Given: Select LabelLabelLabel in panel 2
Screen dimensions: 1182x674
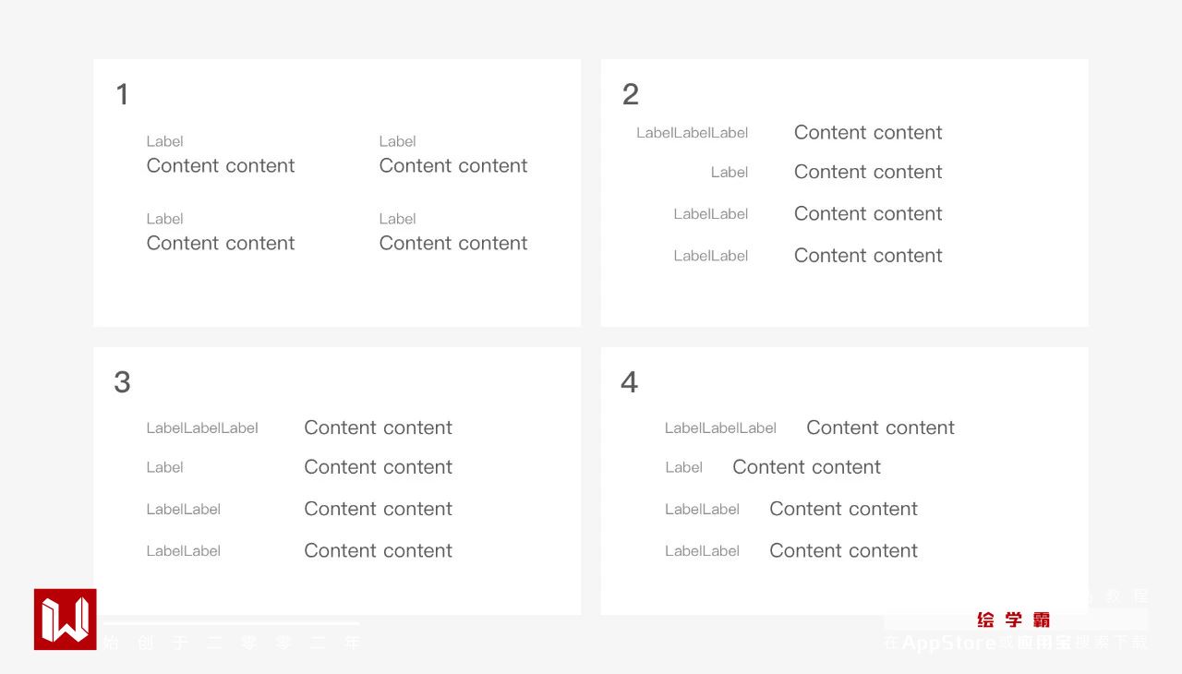Looking at the screenshot, I should [x=692, y=133].
